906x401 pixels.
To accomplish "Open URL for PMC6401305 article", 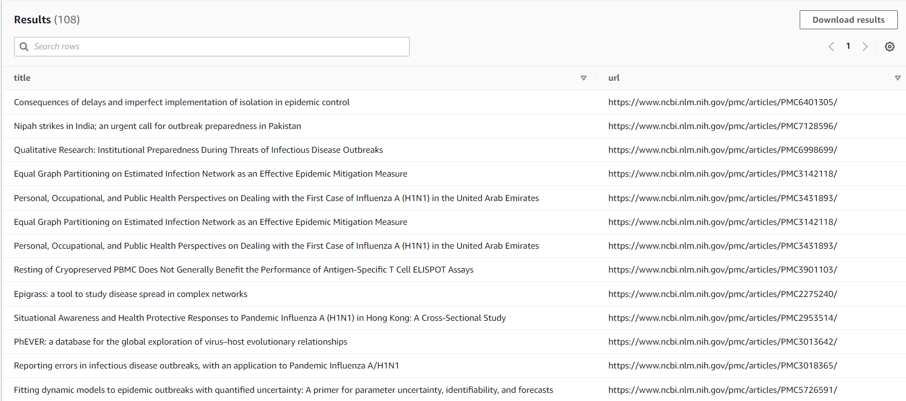I will tap(722, 102).
